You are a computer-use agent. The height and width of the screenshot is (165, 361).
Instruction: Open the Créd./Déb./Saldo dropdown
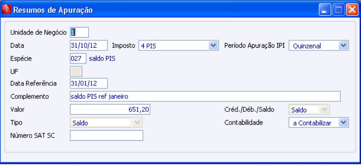[309, 110]
